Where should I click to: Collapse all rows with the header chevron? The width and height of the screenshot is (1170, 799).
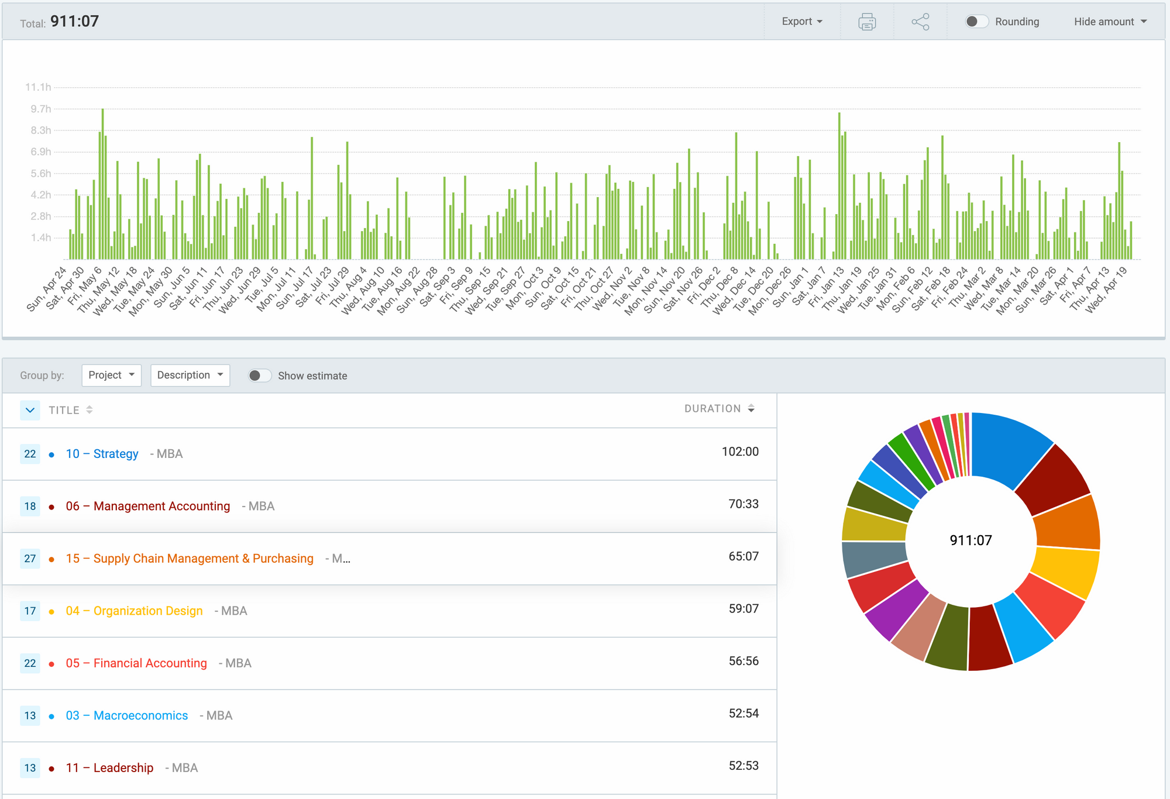tap(30, 410)
